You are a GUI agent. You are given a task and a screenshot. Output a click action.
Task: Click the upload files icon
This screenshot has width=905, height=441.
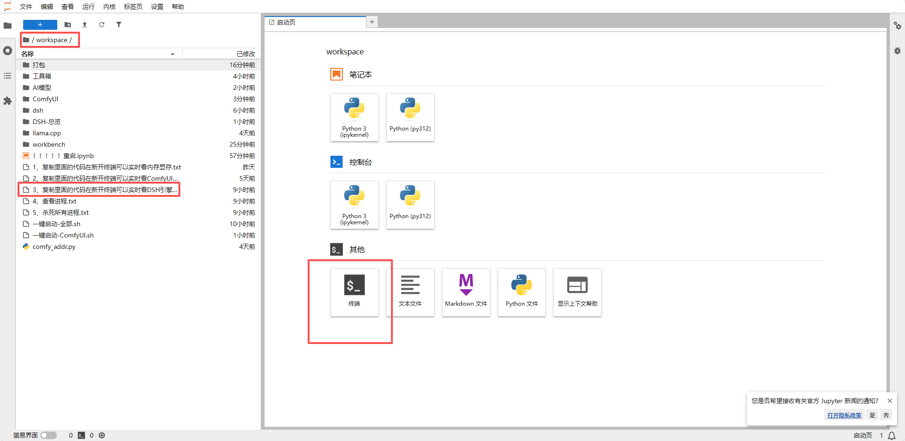click(85, 25)
